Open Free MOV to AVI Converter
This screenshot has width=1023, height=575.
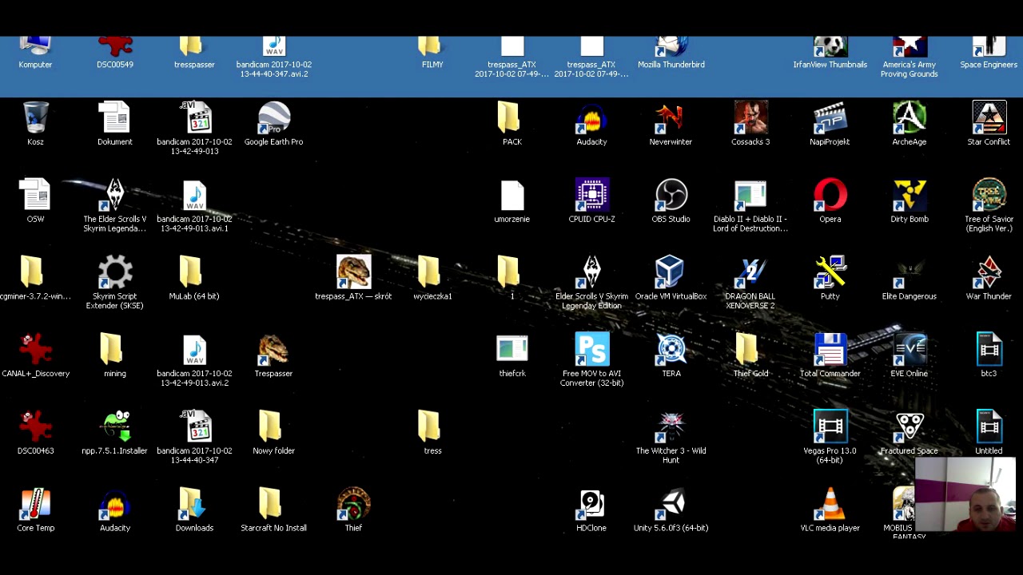591,360
